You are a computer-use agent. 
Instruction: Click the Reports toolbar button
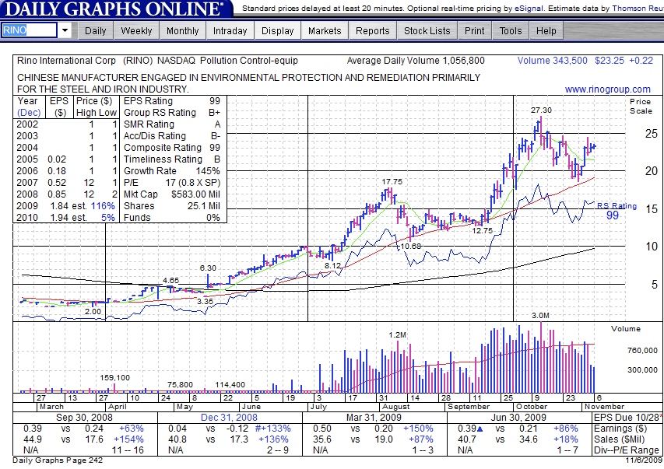(x=373, y=31)
